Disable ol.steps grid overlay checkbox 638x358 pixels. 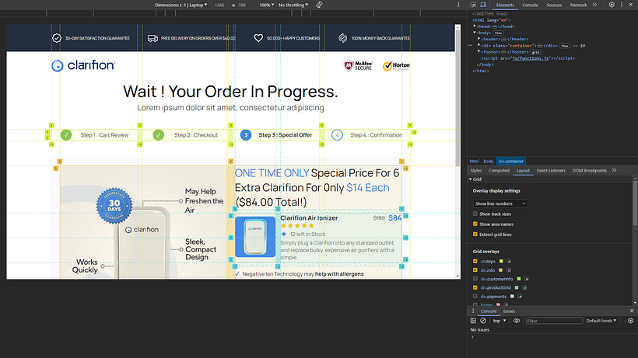coord(475,262)
